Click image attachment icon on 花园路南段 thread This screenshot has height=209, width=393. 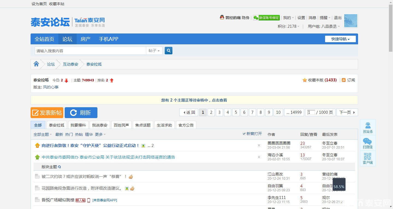[127, 188]
